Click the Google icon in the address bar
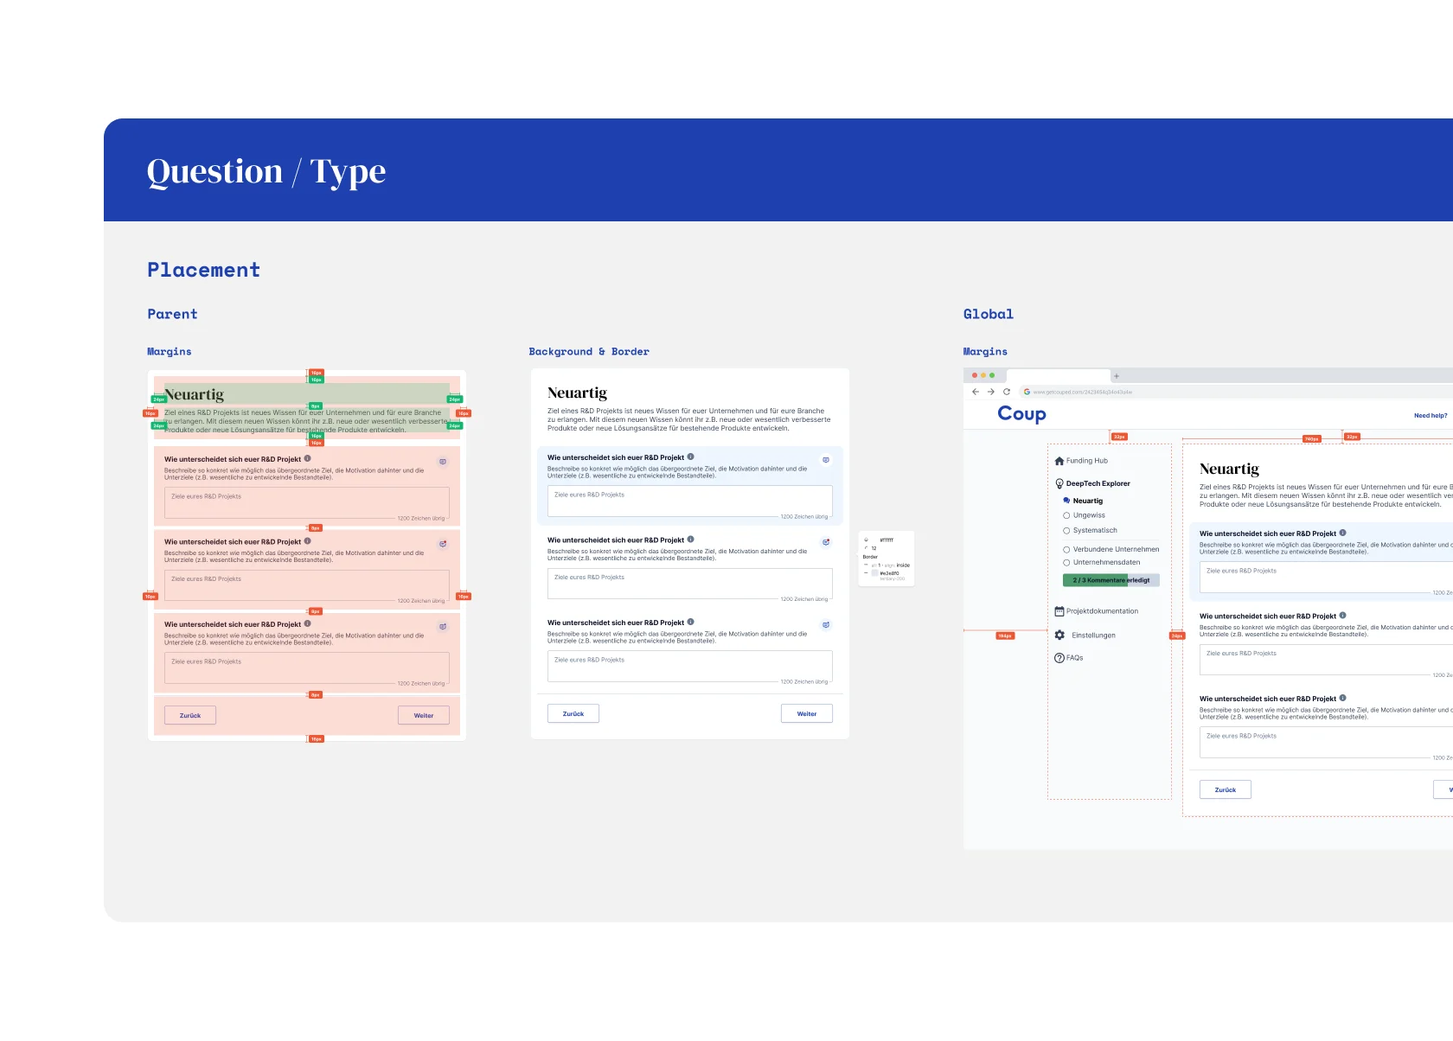Screen dimensions: 1453x1041 coord(1027,392)
